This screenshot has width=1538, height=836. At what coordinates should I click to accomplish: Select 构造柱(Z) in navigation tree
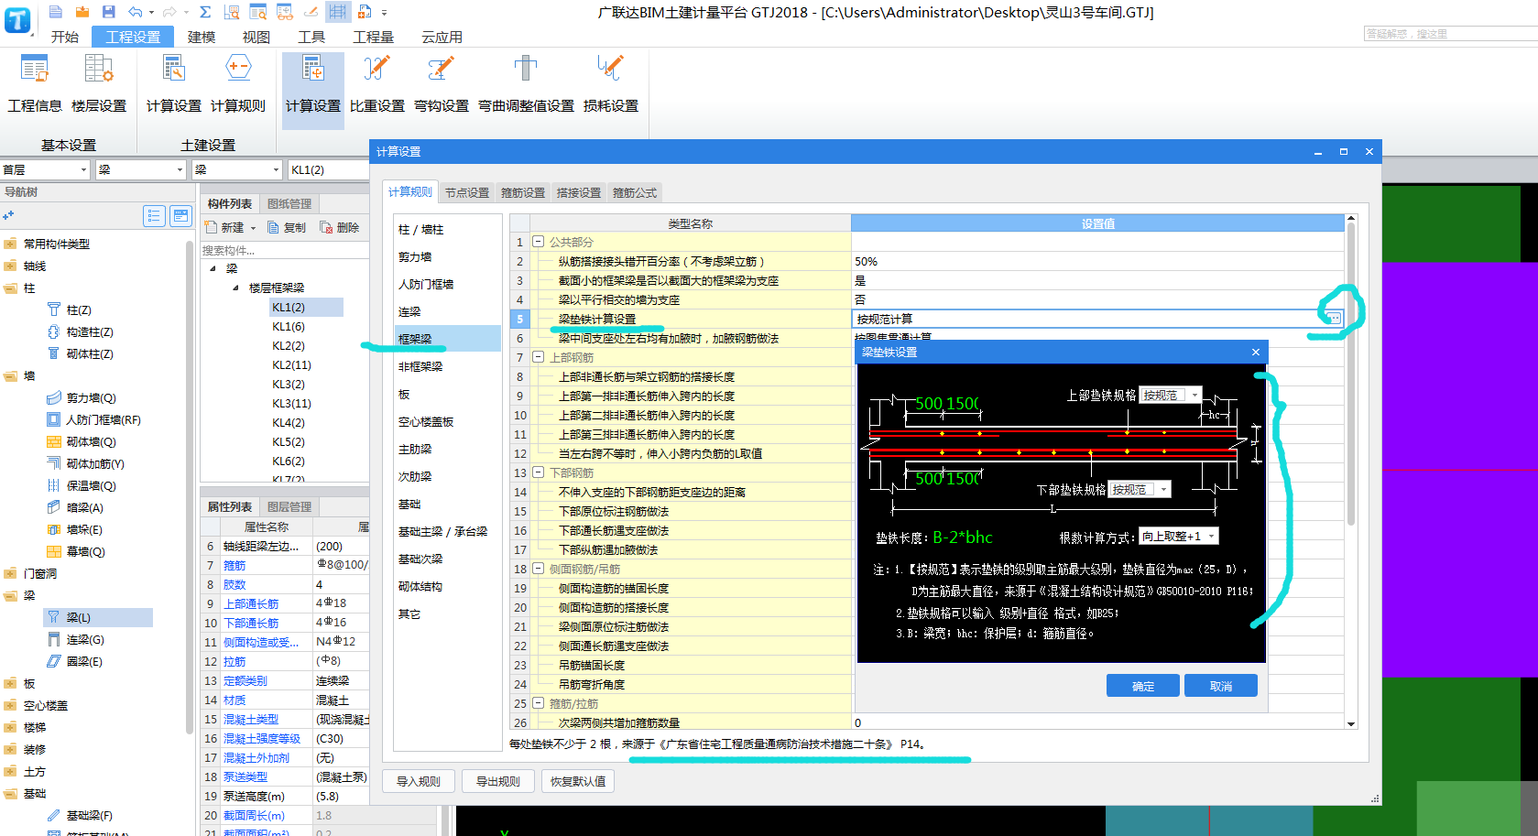point(81,332)
